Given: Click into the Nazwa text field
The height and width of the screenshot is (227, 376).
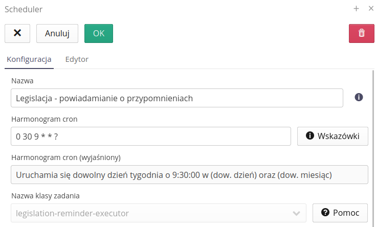Looking at the screenshot, I should pos(176,98).
